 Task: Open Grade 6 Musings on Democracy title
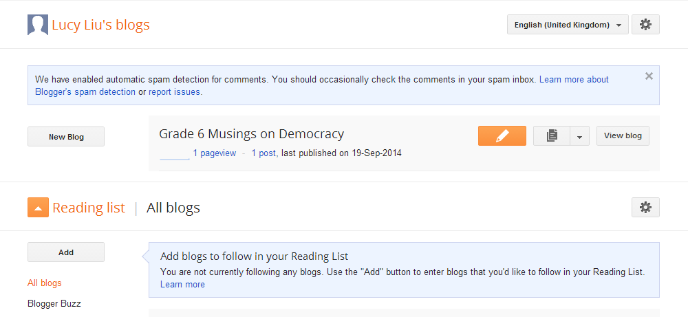[x=251, y=133]
